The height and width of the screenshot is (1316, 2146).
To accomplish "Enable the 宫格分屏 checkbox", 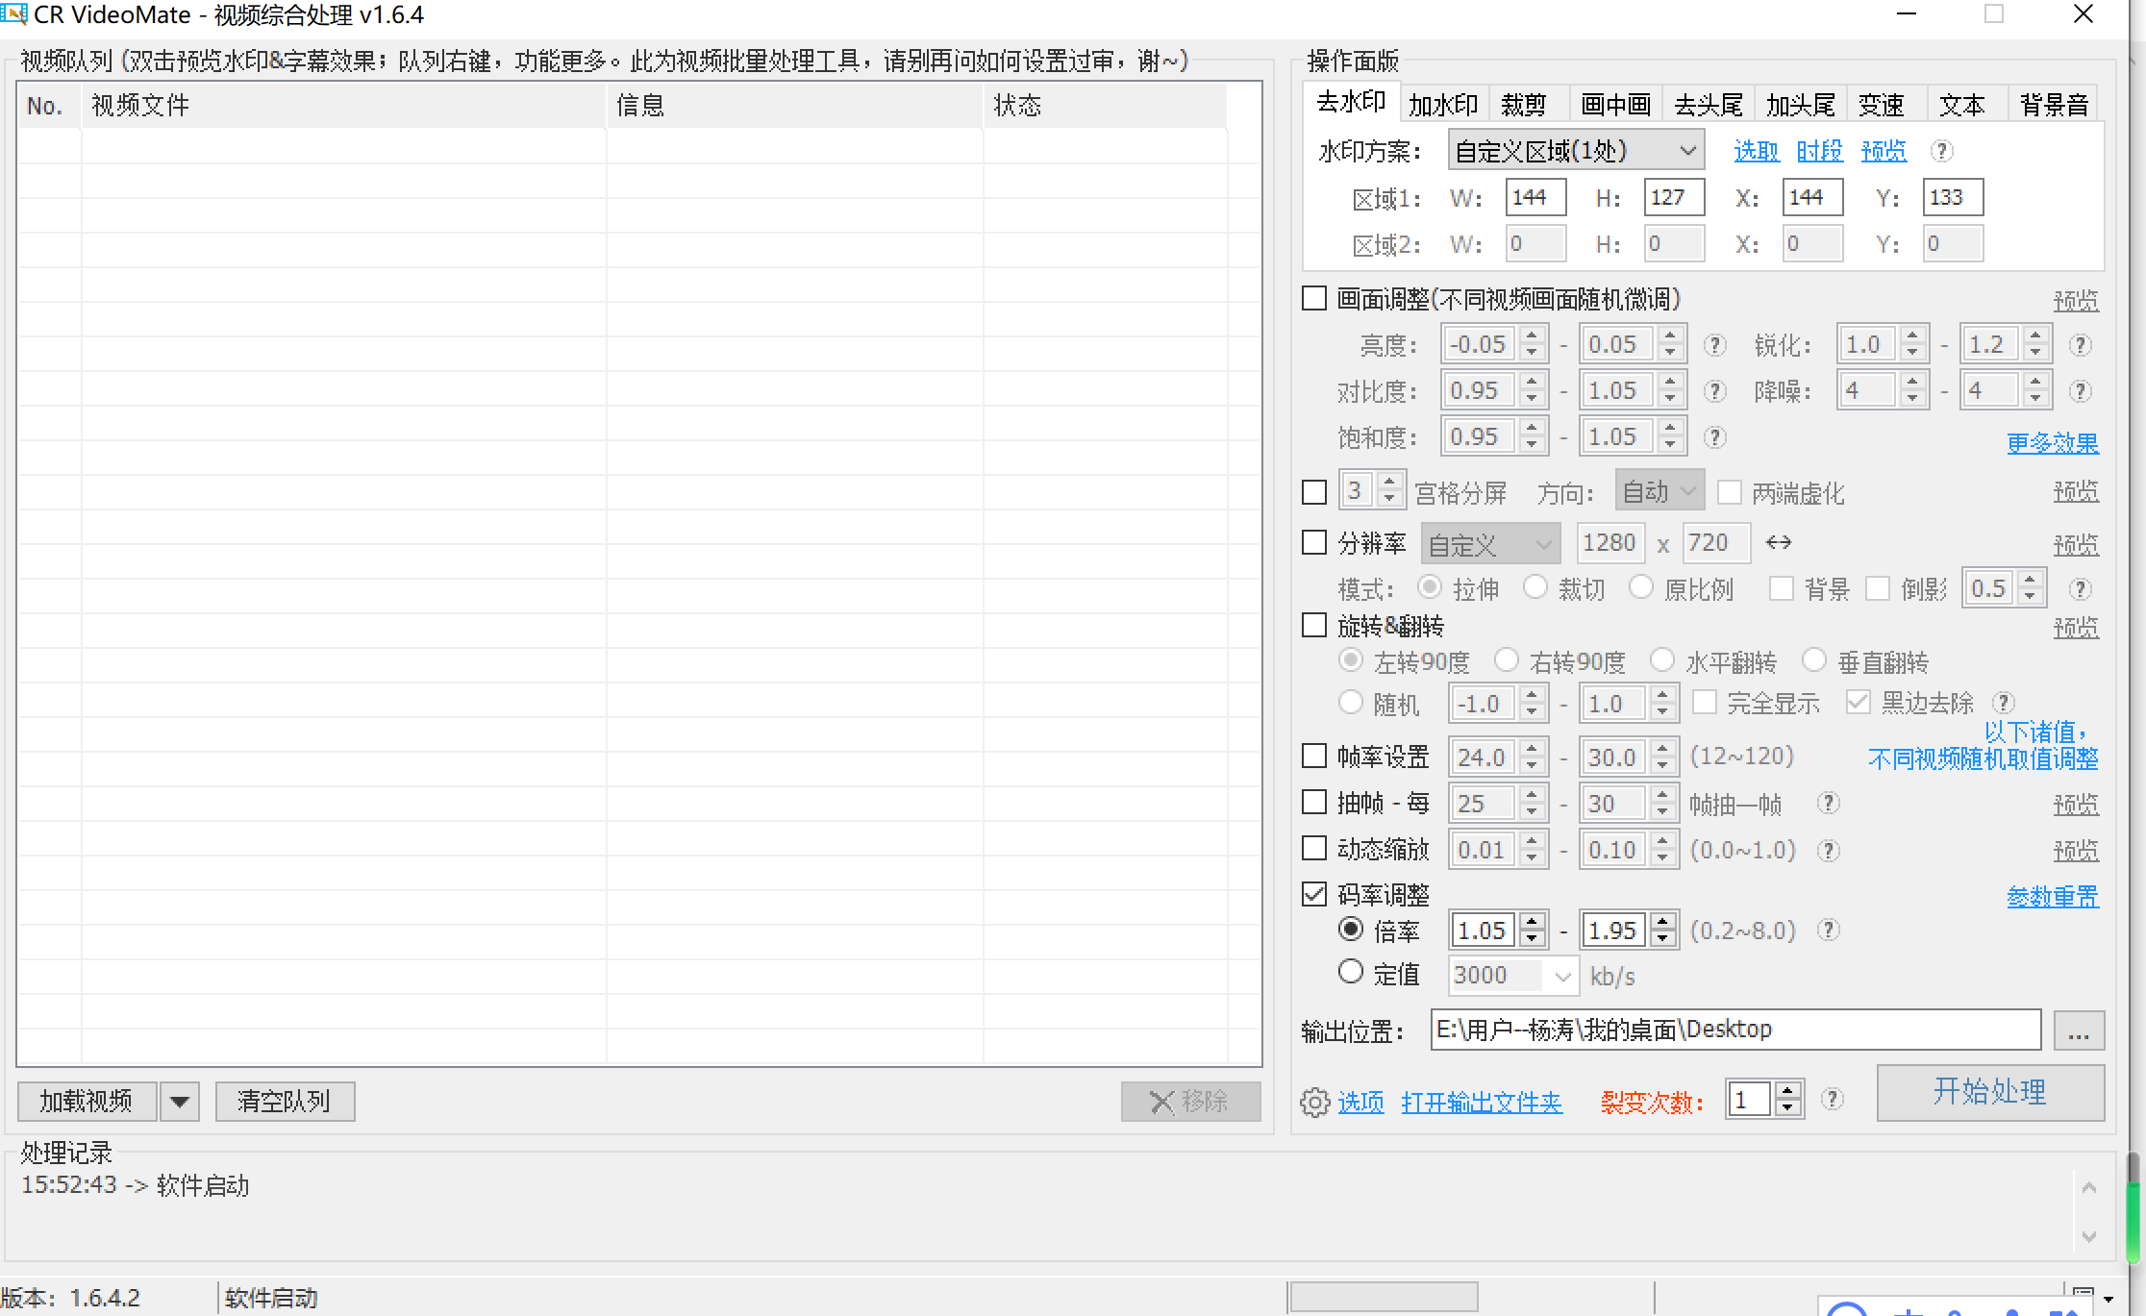I will (1314, 491).
